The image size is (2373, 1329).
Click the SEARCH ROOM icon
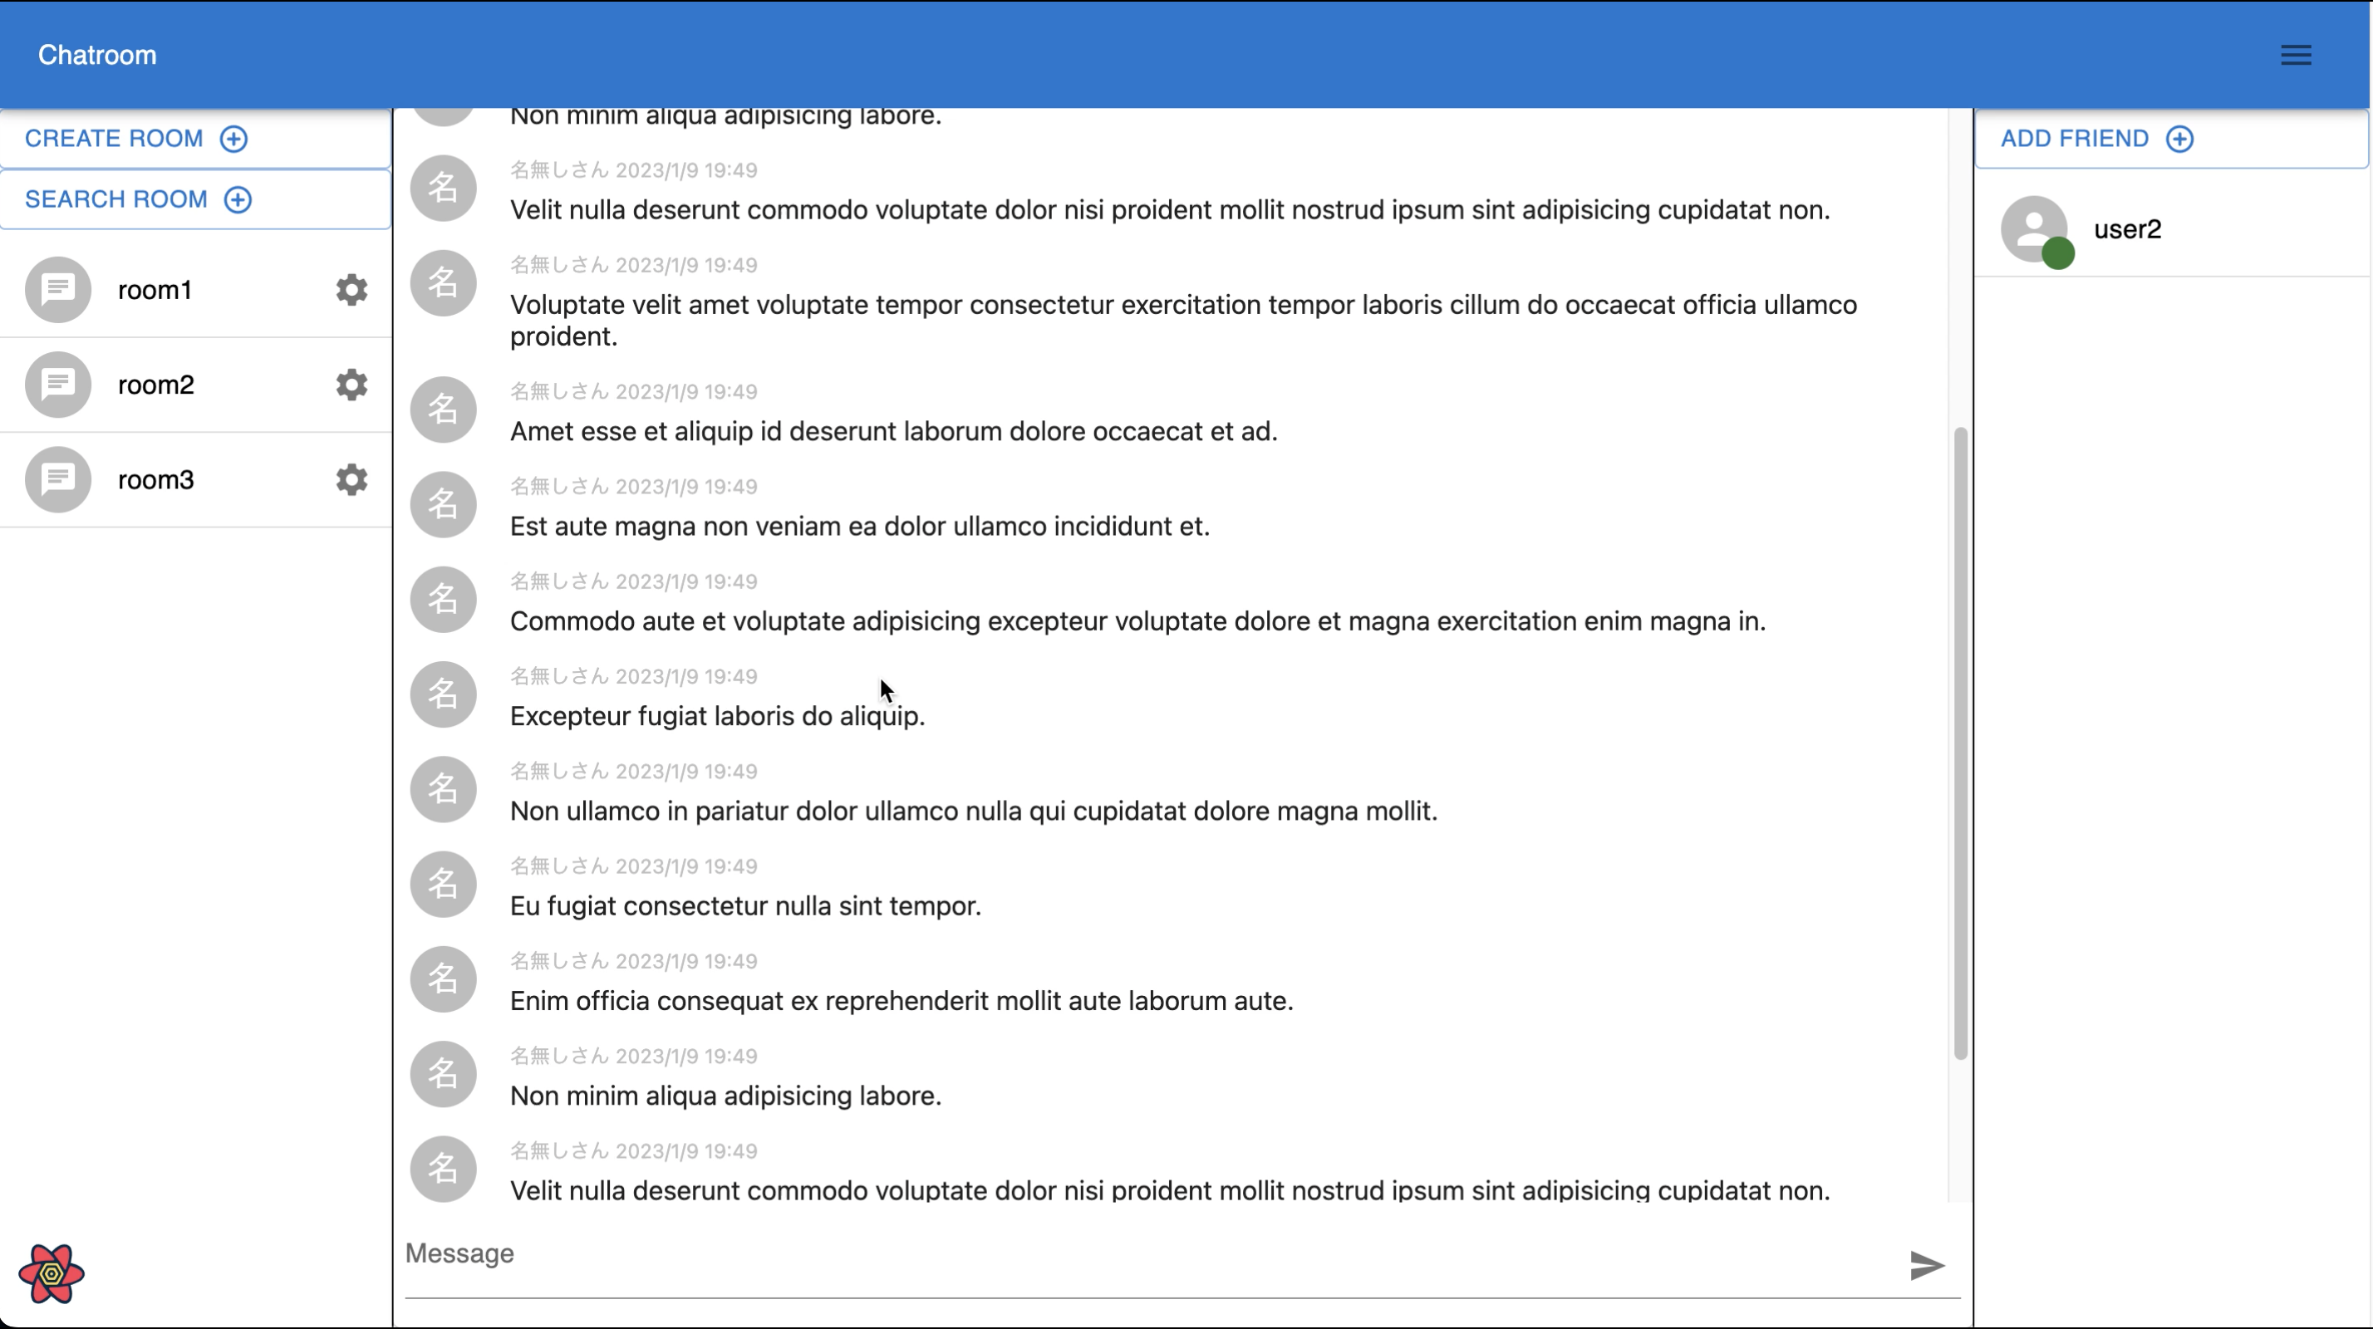[x=238, y=199]
